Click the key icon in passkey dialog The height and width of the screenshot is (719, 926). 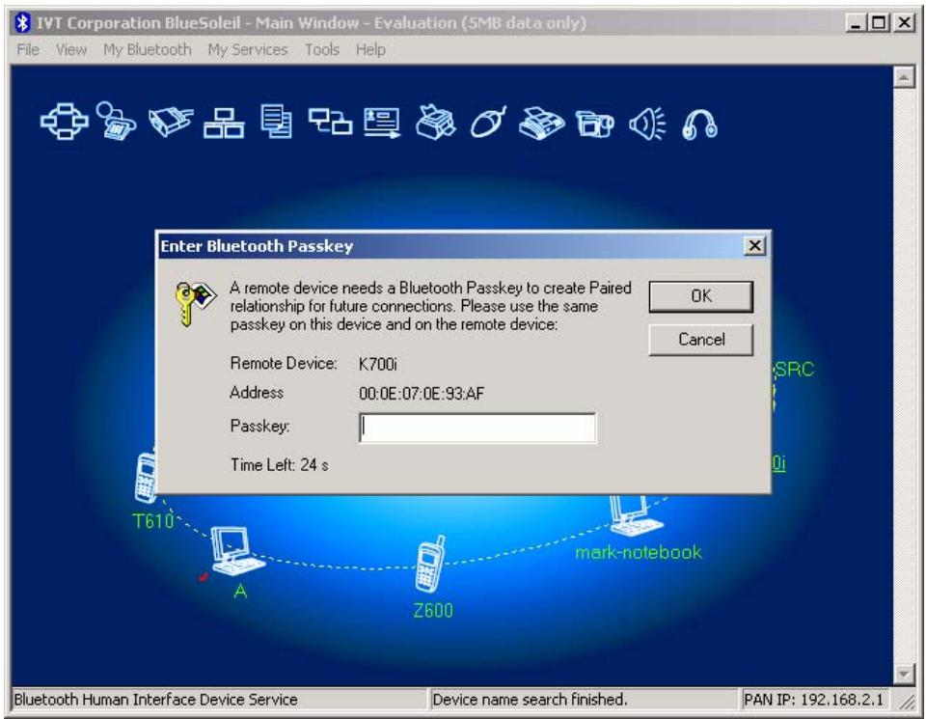[x=196, y=303]
